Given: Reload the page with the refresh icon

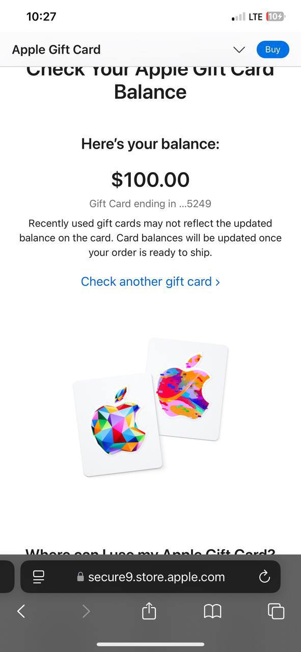Looking at the screenshot, I should pos(264,577).
